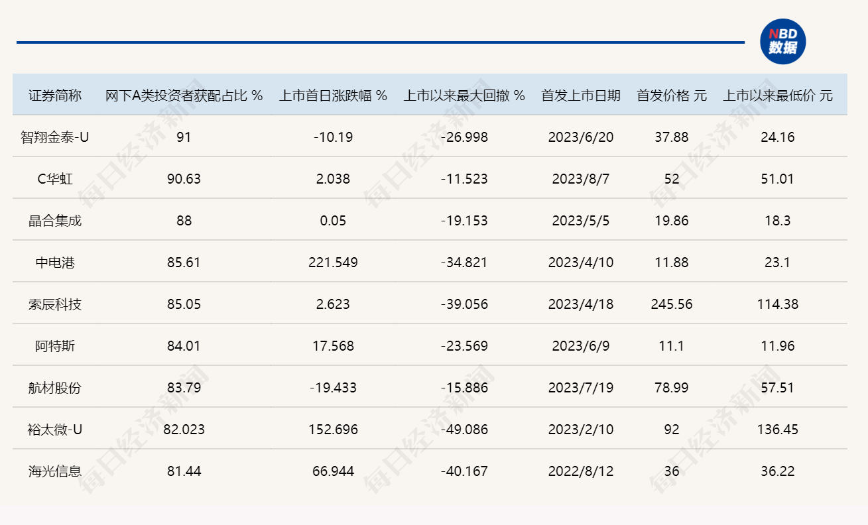The height and width of the screenshot is (525, 868).
Task: Click the 证券简称 column header
Action: 55,95
